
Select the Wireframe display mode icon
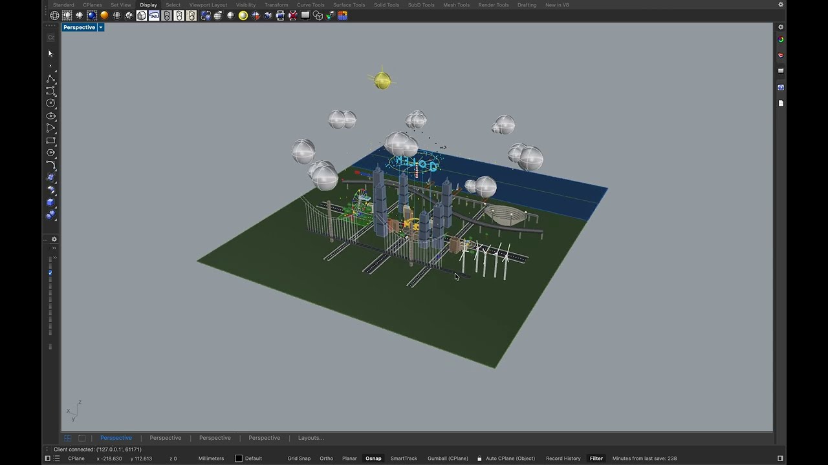point(54,15)
